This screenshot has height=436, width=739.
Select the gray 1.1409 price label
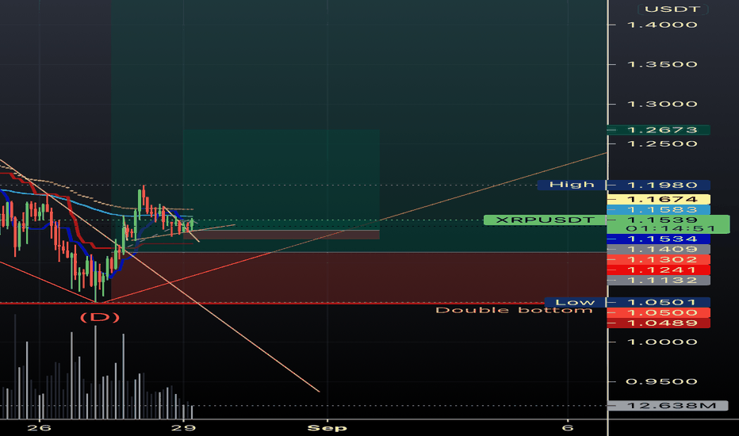658,250
